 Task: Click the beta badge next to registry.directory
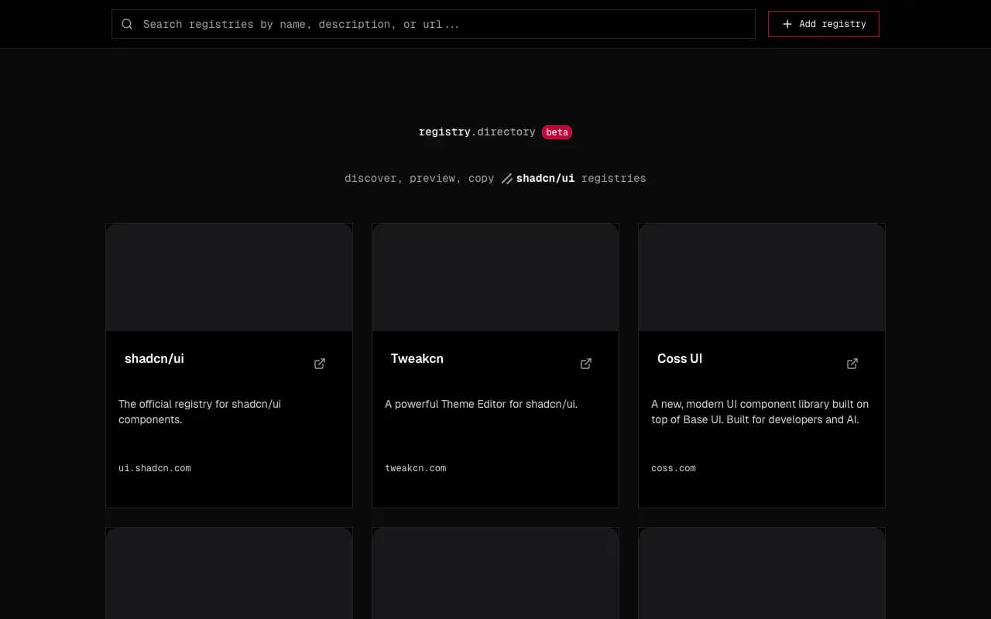point(557,132)
